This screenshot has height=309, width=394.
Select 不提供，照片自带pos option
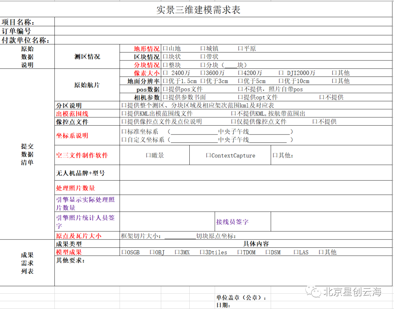tap(240, 89)
